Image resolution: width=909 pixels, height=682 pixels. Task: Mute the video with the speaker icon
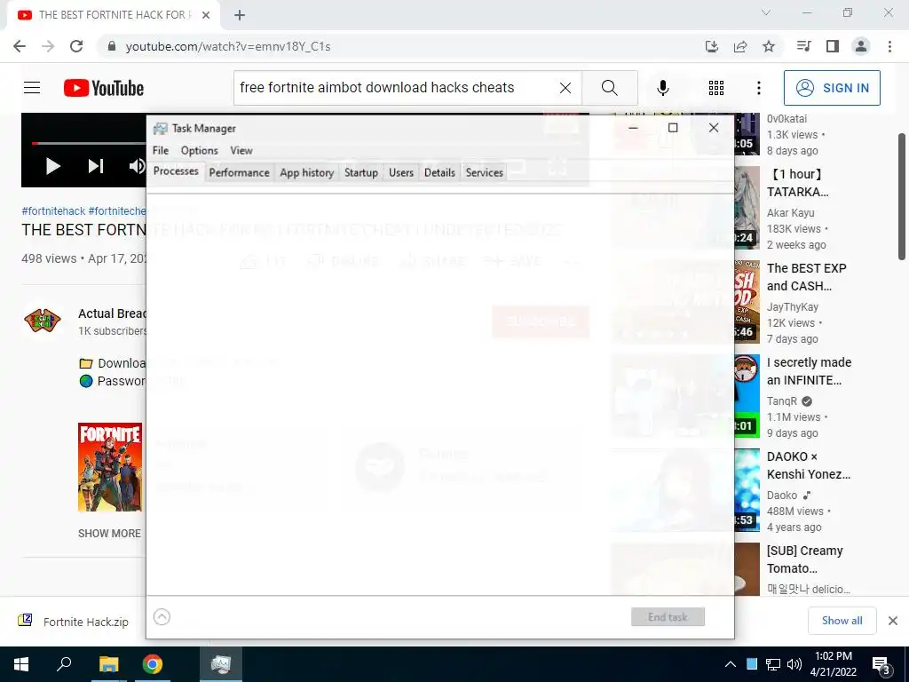(x=137, y=166)
